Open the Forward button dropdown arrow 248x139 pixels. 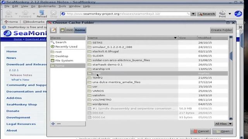click(34, 14)
